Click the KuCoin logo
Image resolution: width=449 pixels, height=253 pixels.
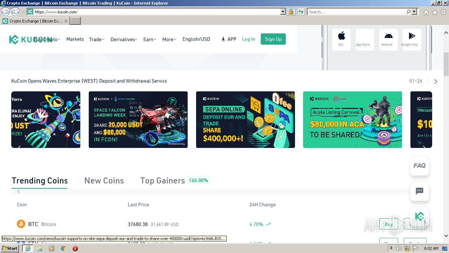(x=31, y=39)
